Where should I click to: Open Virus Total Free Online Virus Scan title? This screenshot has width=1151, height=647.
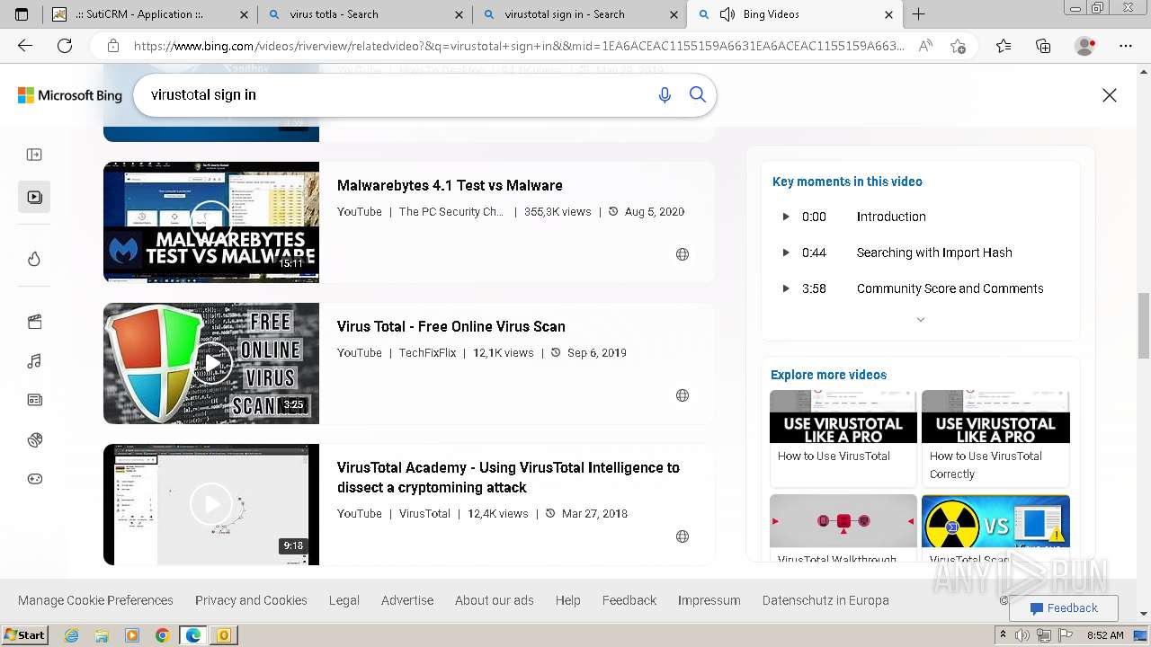(x=451, y=326)
